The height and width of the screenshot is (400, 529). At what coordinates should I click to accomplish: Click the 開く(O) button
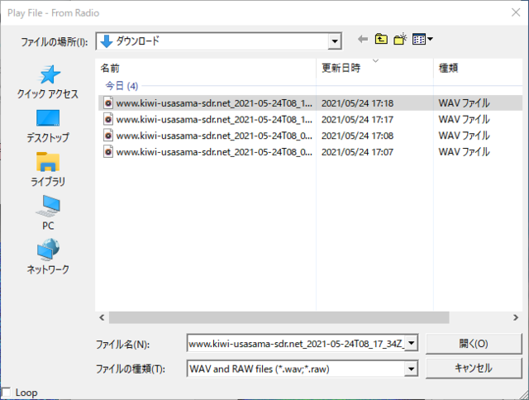[474, 344]
